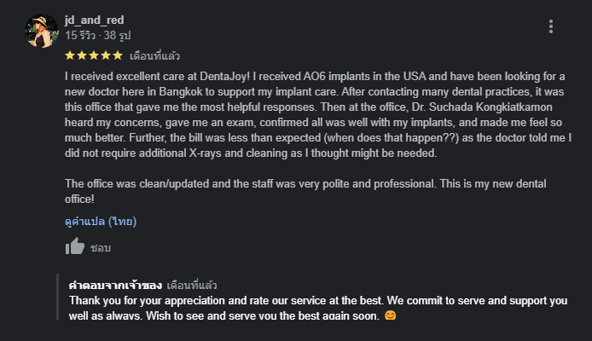Open jd_and_red's profile picture

pos(42,31)
